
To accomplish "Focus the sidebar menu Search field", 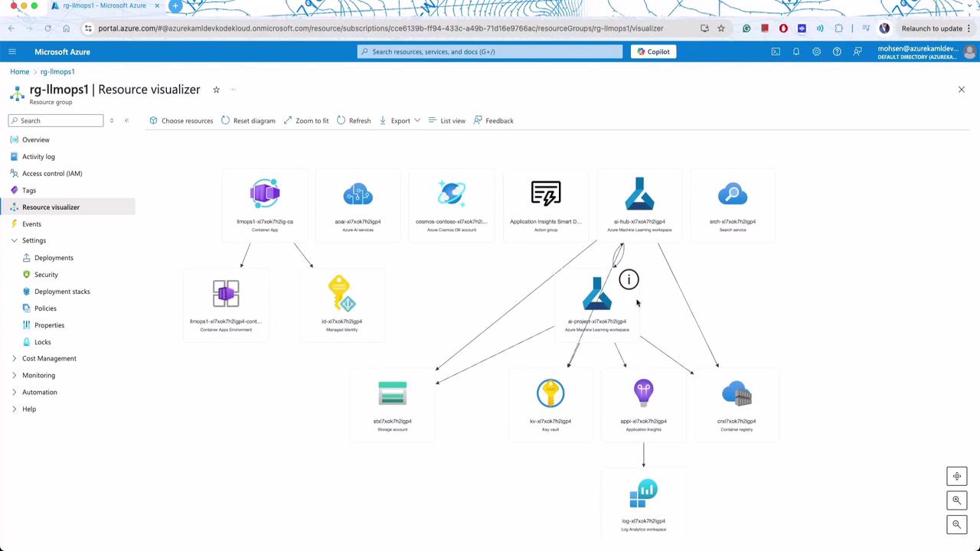I will point(56,121).
